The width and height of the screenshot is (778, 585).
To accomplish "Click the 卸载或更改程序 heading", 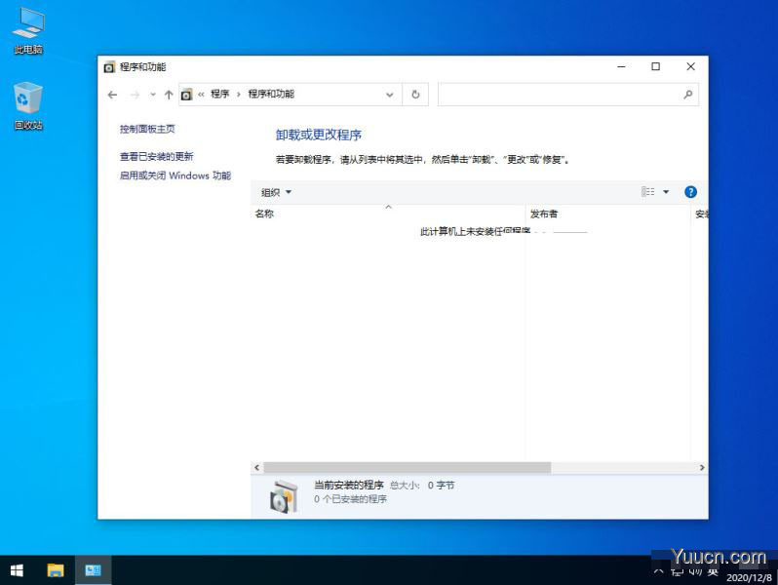I will [319, 135].
